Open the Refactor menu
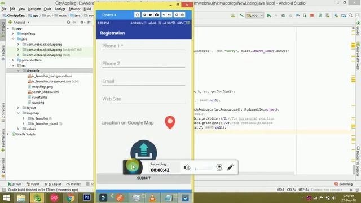This screenshot has height=203, width=361. (74, 9)
